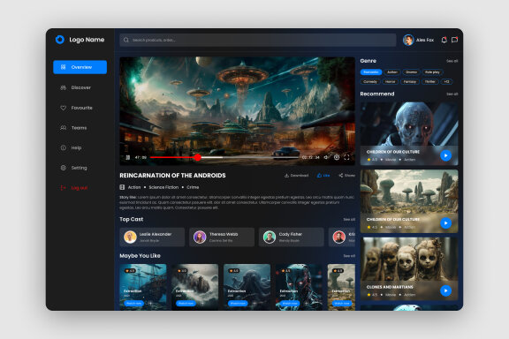Click the Overview grid icon
509x339 pixels.
[x=64, y=67]
